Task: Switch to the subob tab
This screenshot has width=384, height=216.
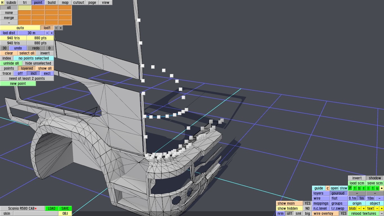Action: click(x=11, y=3)
